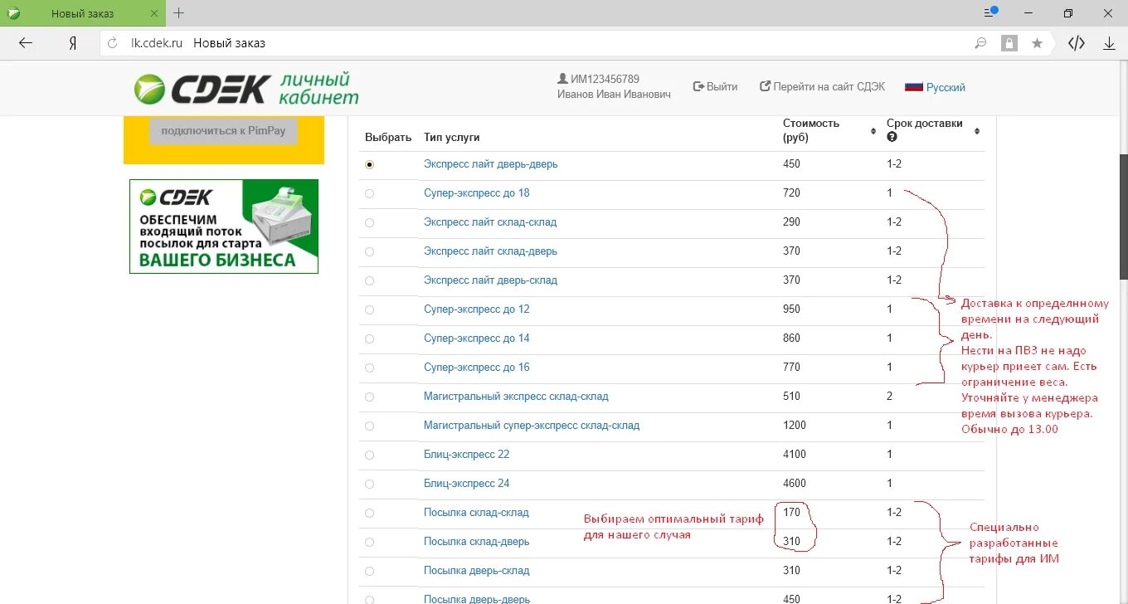Select Супер-экспресс до 18 radio button
1128x604 pixels.
coord(369,193)
